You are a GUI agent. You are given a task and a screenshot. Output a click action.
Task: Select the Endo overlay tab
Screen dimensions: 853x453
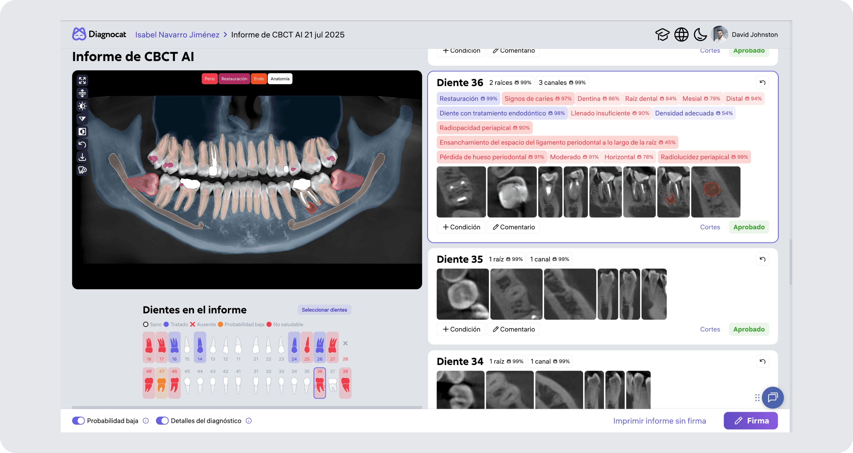[259, 79]
